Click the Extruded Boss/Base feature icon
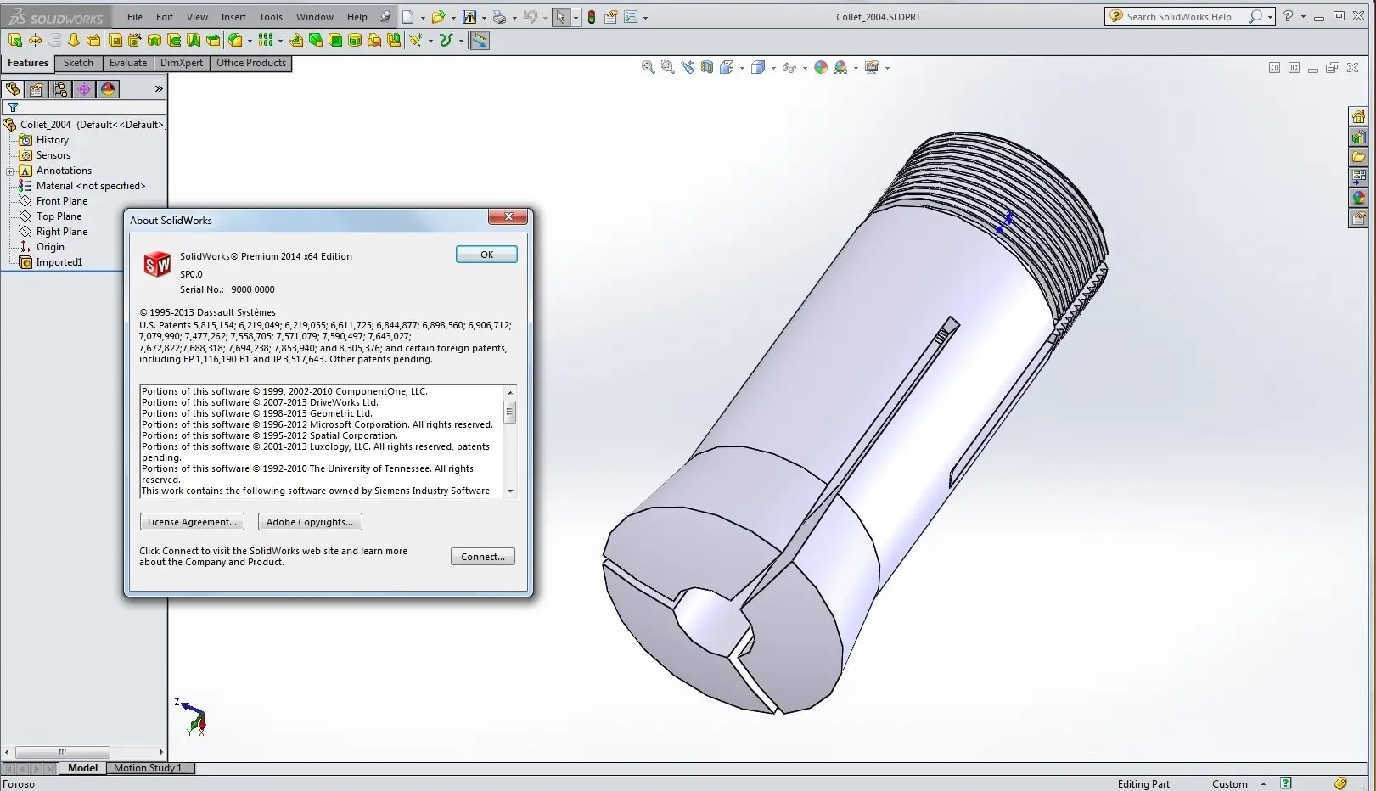The height and width of the screenshot is (791, 1376). [15, 40]
